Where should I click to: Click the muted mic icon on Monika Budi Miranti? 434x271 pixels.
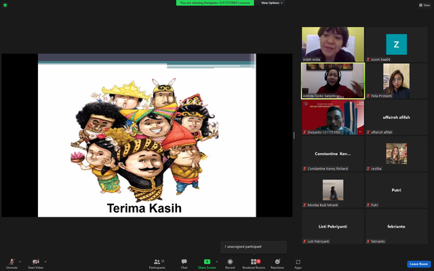coord(304,205)
